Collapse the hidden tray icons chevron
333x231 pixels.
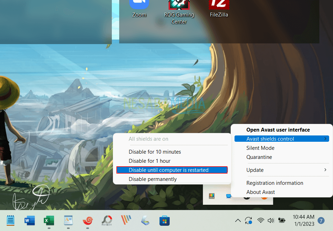(x=238, y=220)
